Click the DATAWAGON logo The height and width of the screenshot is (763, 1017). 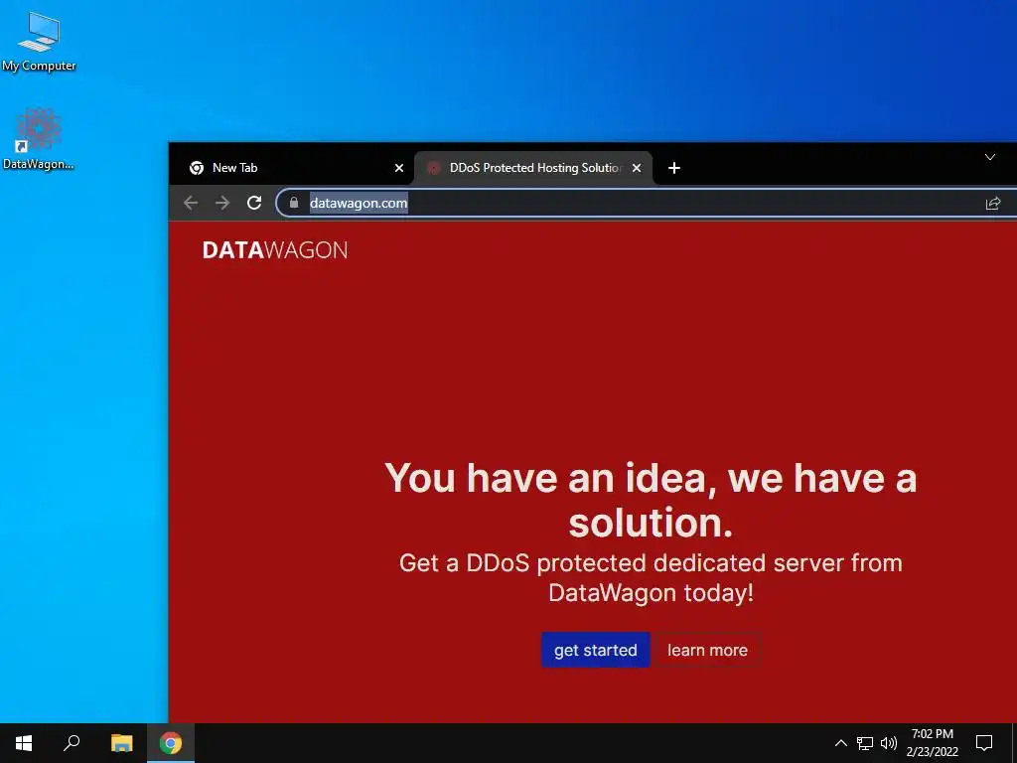tap(275, 250)
